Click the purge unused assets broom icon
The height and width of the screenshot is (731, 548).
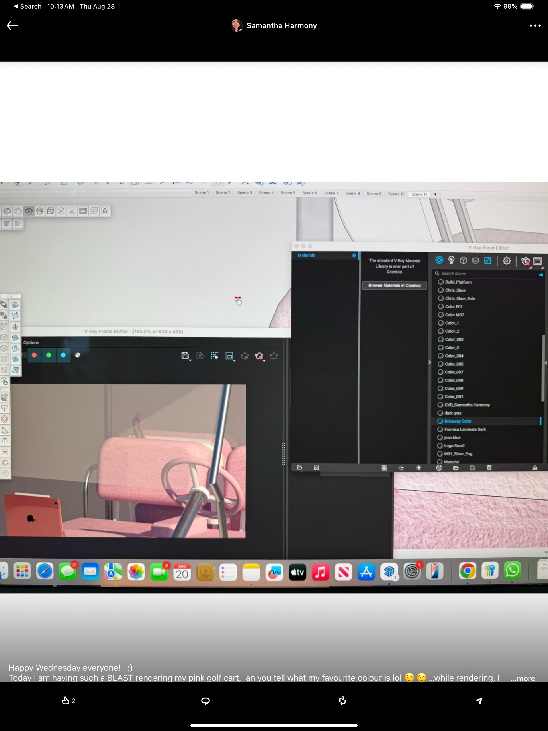[535, 468]
